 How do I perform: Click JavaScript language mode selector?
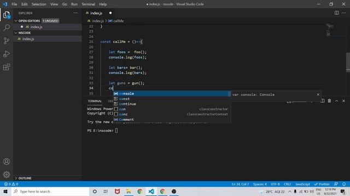point(302,184)
